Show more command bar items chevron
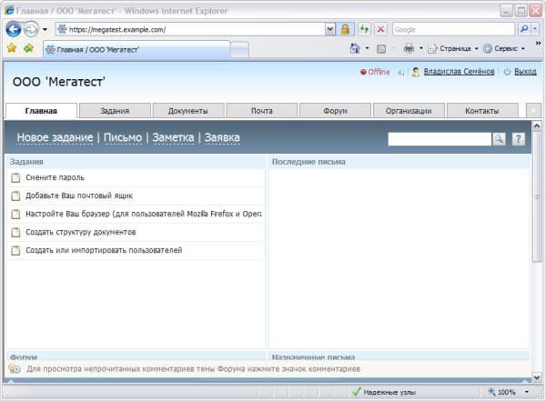Screen dimensions: 546x401 (538, 43)
